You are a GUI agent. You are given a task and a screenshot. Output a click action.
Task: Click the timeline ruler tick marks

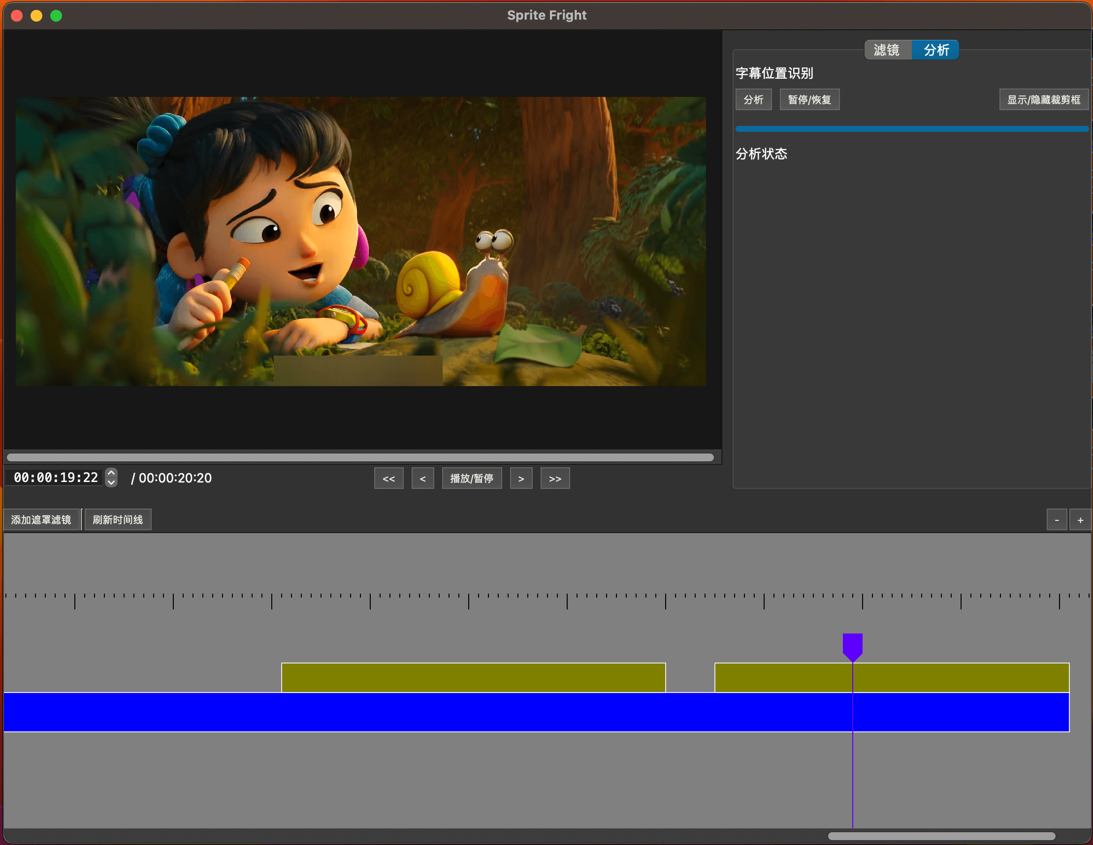pyautogui.click(x=546, y=601)
